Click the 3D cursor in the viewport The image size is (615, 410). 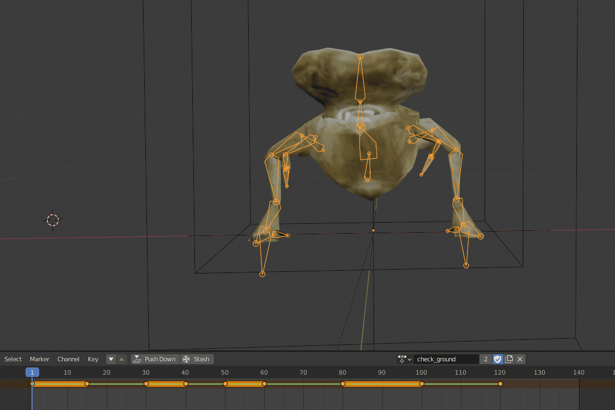[x=52, y=220]
